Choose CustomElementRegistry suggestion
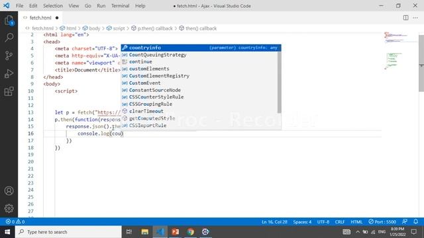 click(x=199, y=76)
